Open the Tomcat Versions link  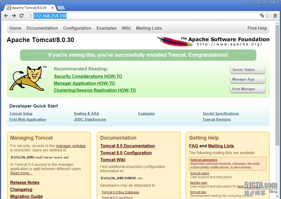(x=217, y=120)
